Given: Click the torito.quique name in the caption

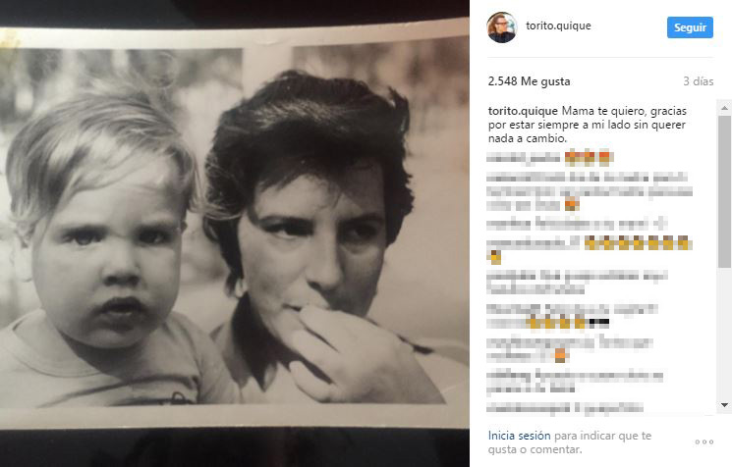Looking at the screenshot, I should pos(523,111).
